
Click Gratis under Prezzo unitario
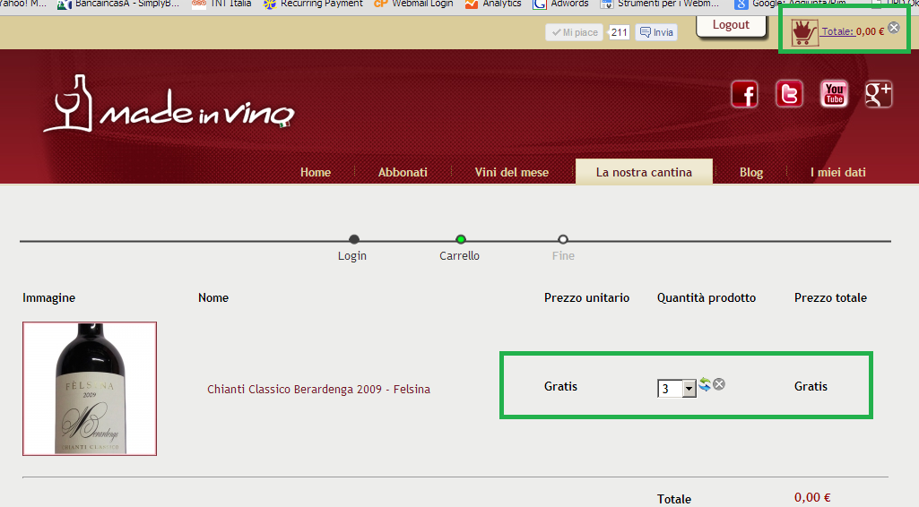pos(561,386)
